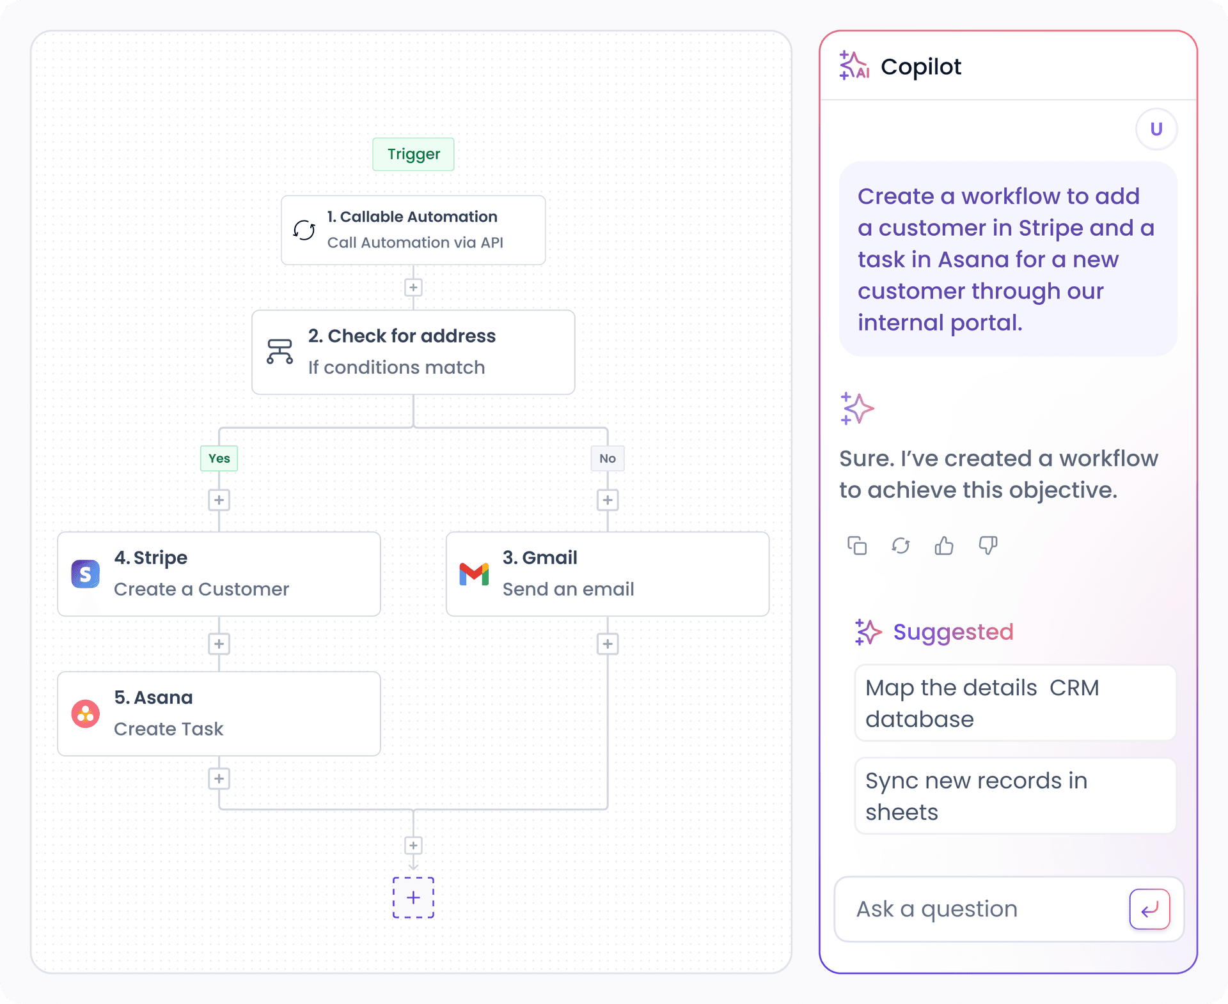Click the No branch label

[x=607, y=458]
